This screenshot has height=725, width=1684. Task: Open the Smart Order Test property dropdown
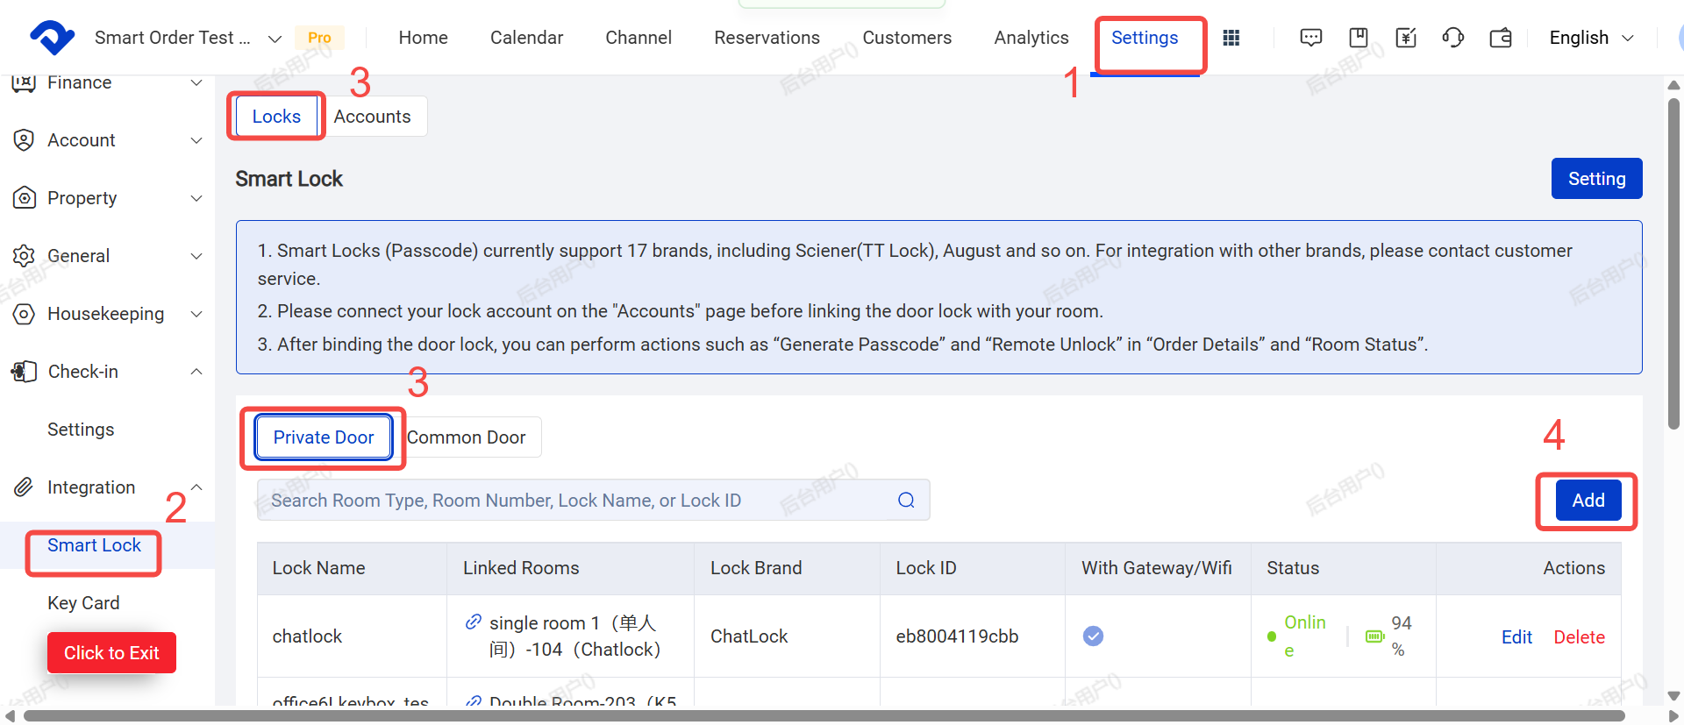188,38
